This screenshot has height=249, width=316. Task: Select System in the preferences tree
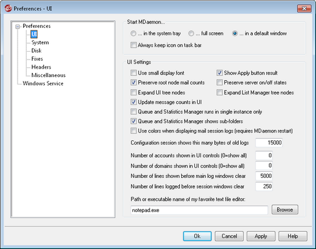pyautogui.click(x=40, y=43)
